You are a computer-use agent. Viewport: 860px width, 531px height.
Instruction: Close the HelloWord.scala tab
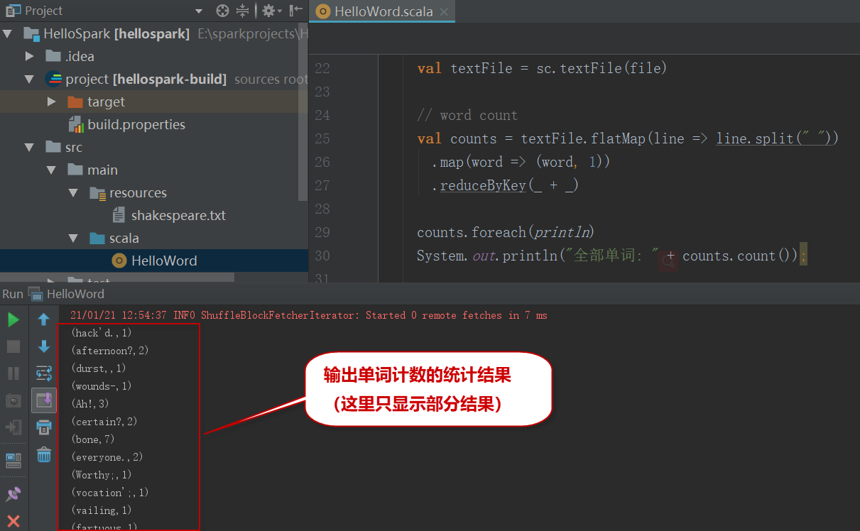coord(444,12)
